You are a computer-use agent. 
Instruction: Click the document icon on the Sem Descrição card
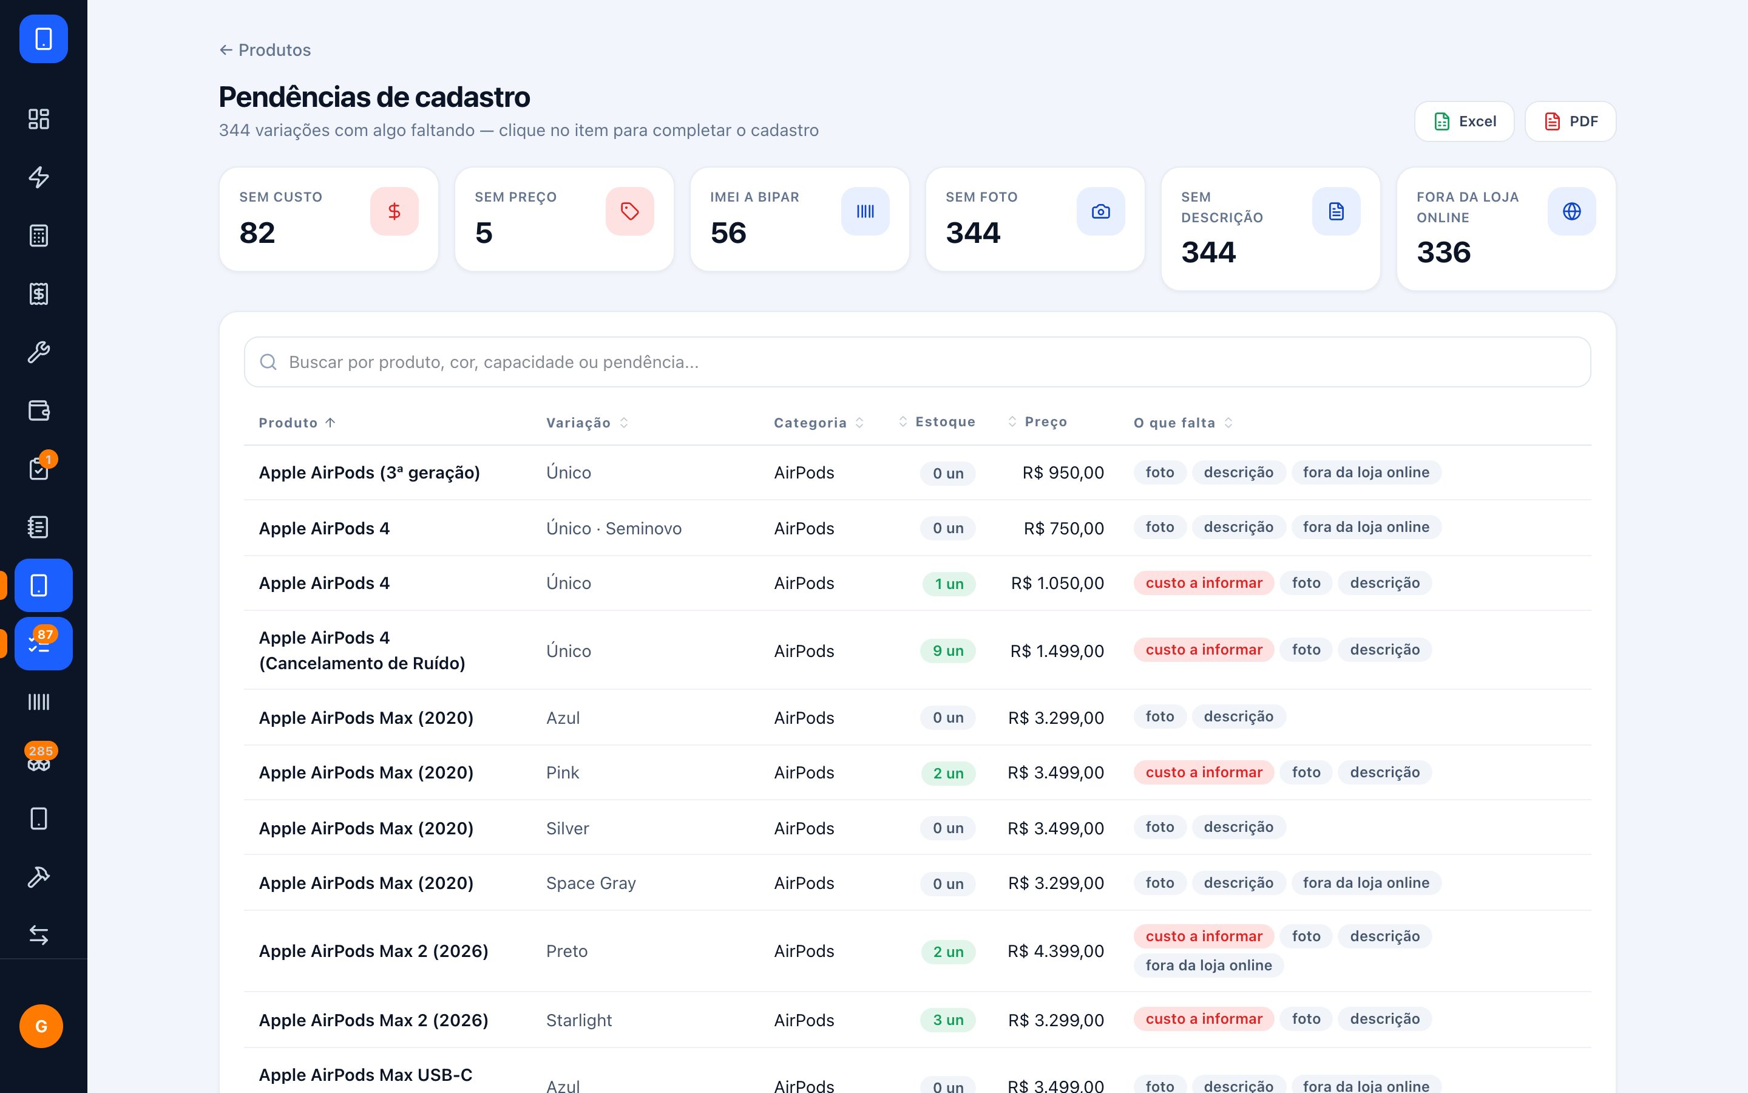[x=1336, y=211]
